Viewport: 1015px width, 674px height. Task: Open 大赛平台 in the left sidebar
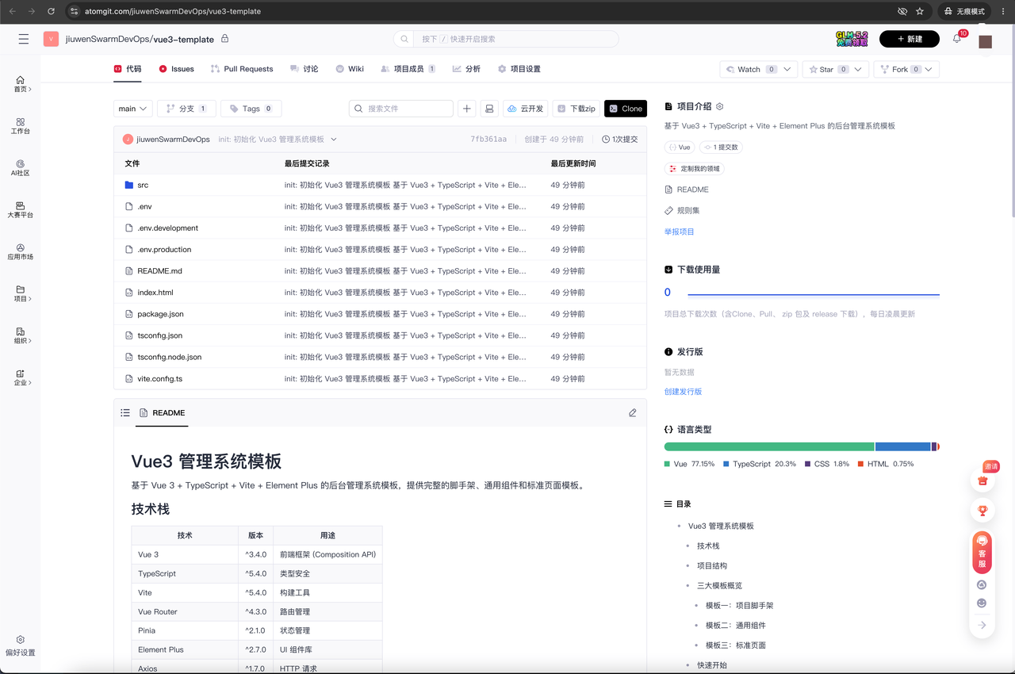tap(21, 210)
